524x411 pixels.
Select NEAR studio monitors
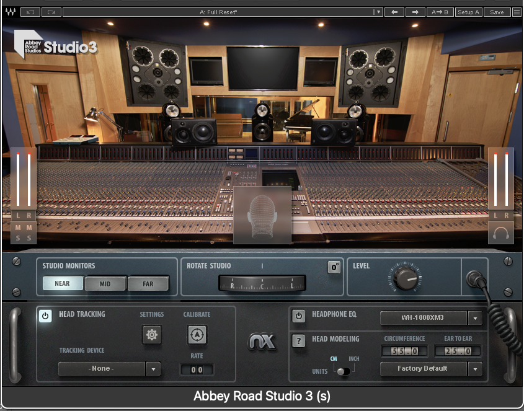63,283
